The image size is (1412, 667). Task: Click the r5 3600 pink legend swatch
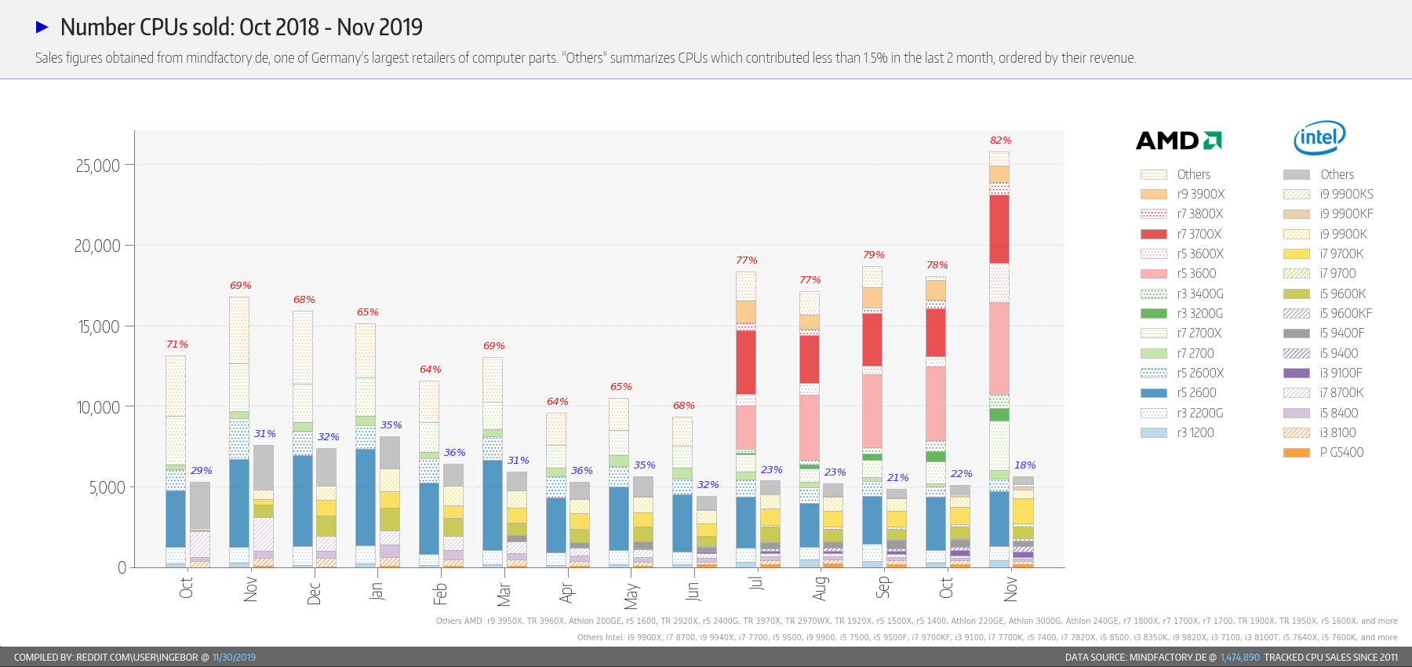click(1153, 274)
